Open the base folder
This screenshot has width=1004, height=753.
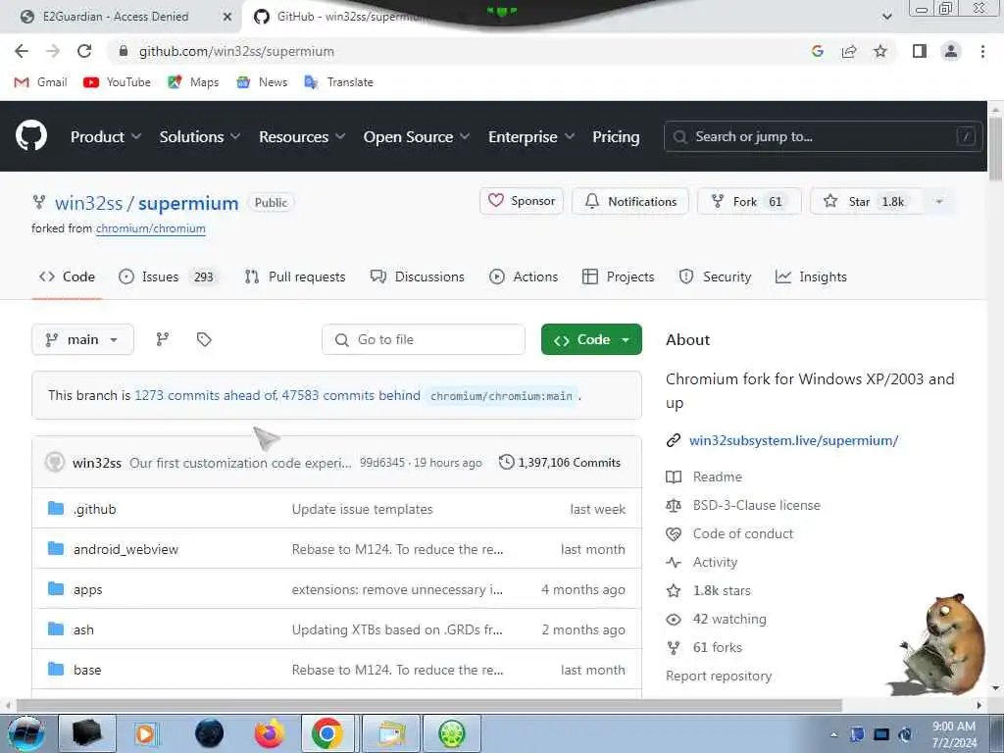(87, 670)
